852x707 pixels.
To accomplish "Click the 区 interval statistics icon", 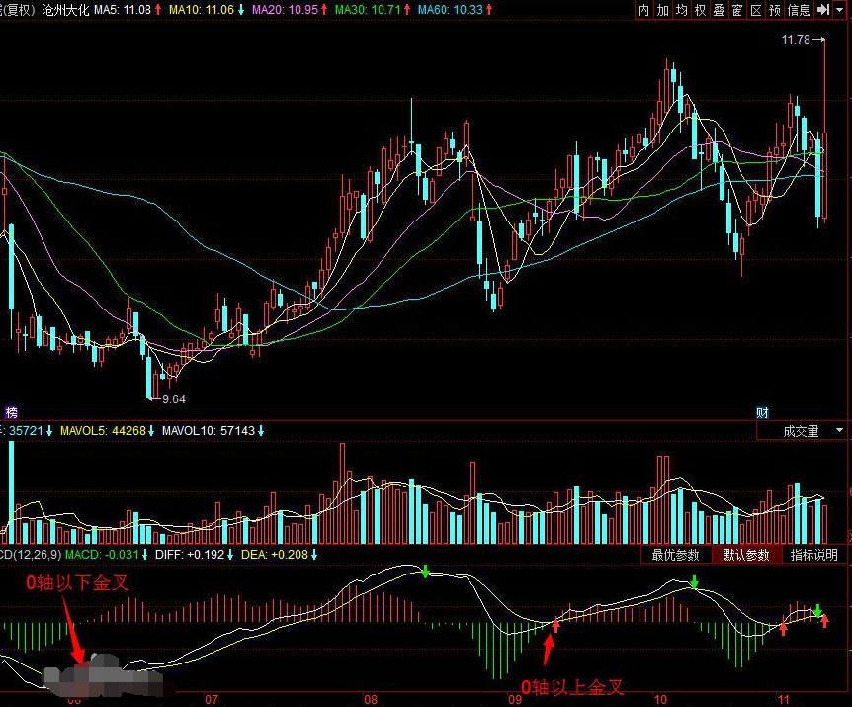I will pyautogui.click(x=756, y=10).
